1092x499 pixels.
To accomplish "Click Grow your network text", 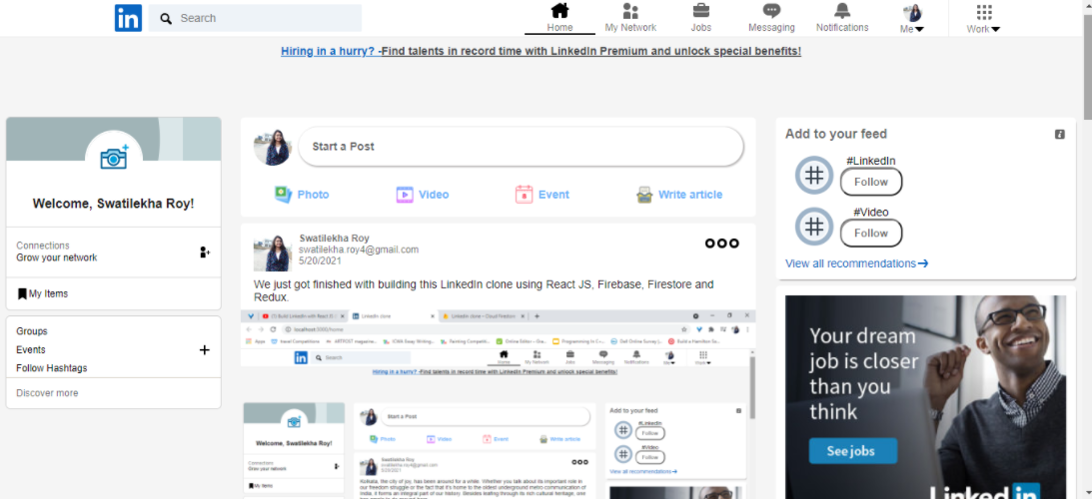I will coord(56,257).
